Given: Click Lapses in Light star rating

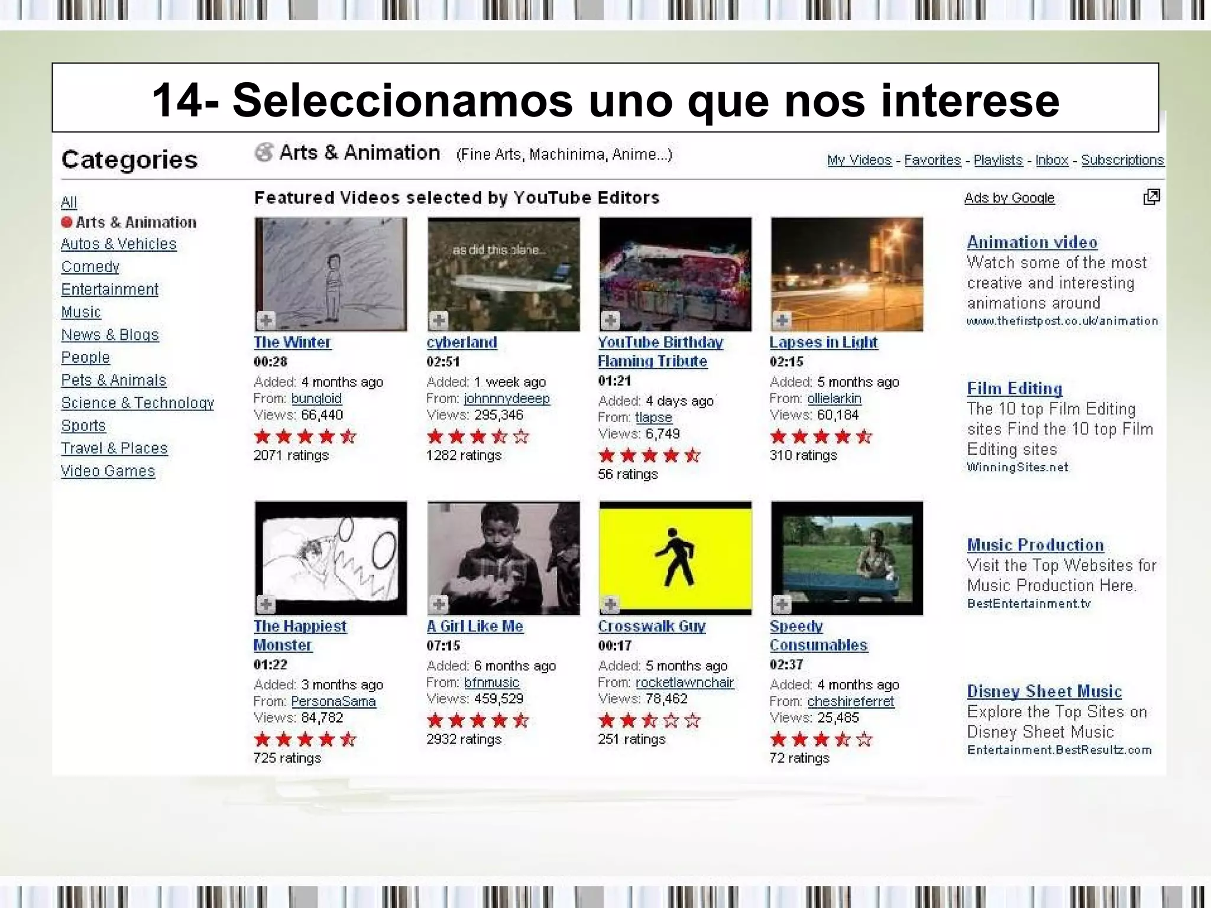Looking at the screenshot, I should 821,437.
